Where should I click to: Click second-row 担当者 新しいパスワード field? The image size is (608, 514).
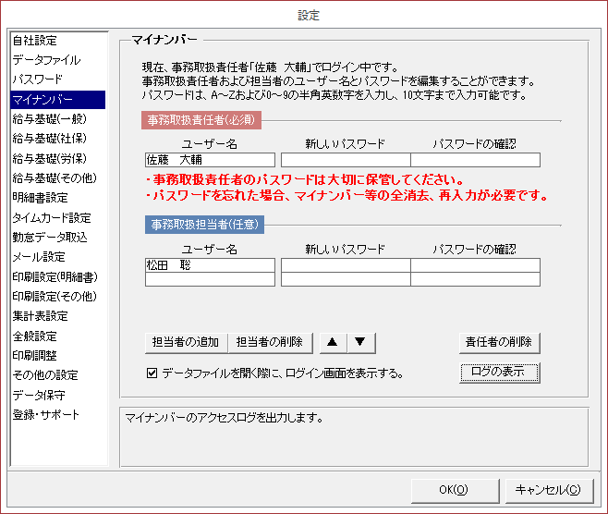point(346,279)
